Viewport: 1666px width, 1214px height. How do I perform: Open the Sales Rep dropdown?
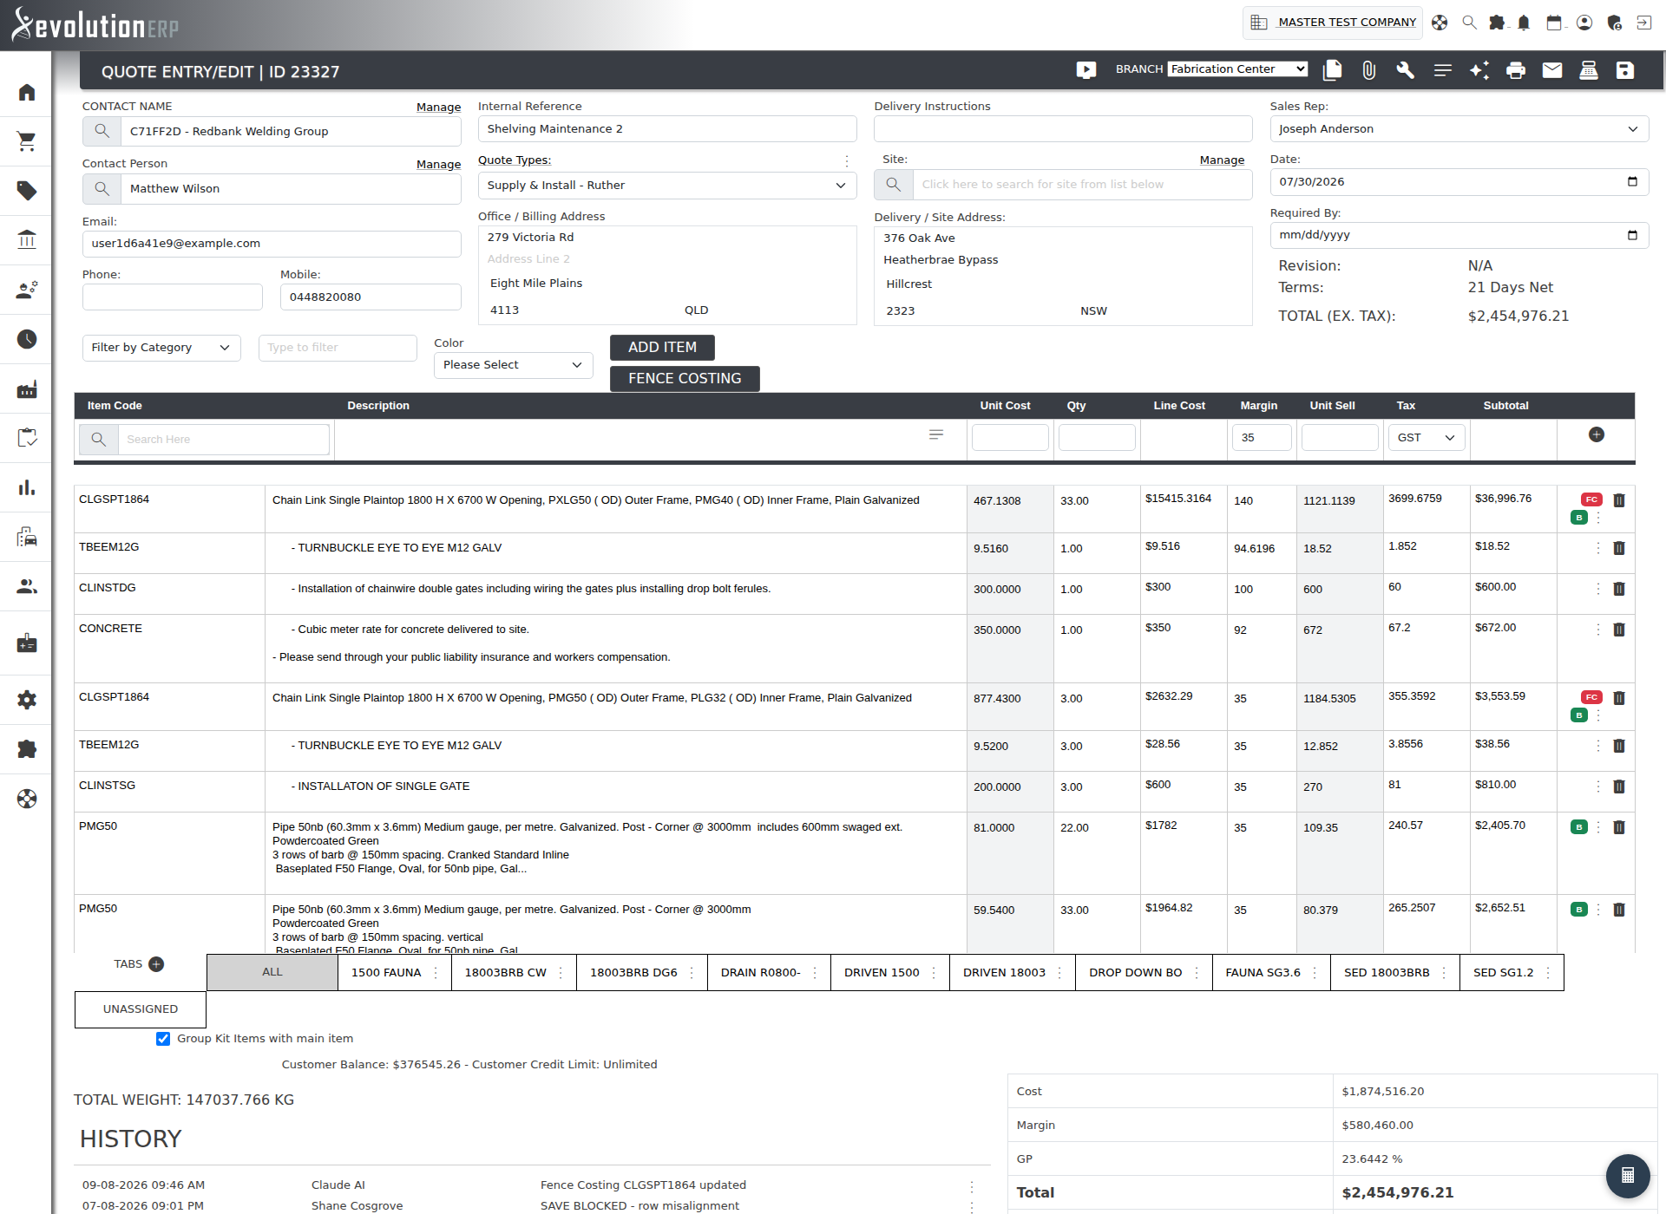(x=1459, y=129)
